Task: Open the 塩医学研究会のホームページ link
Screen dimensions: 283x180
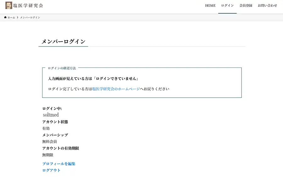Action: 116,89
